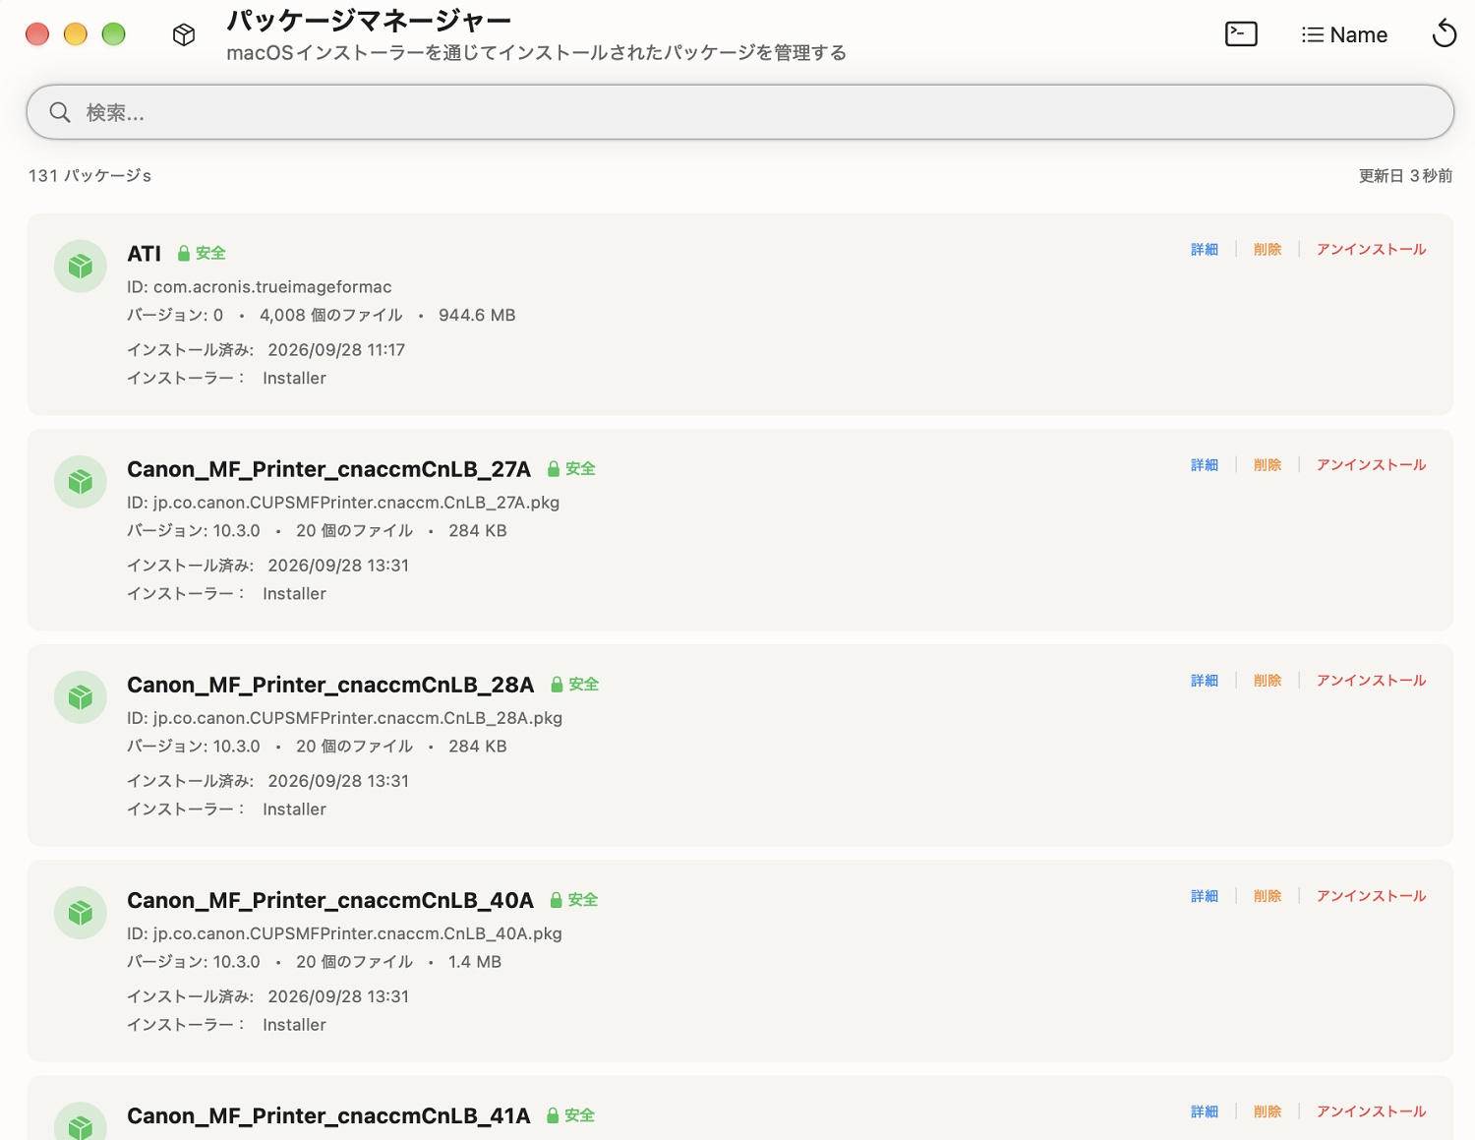Click 削除 for Canon CnLB_27A package

1268,464
